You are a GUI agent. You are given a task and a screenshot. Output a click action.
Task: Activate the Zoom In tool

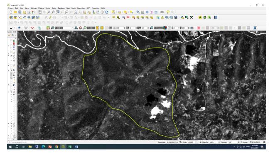49,12
